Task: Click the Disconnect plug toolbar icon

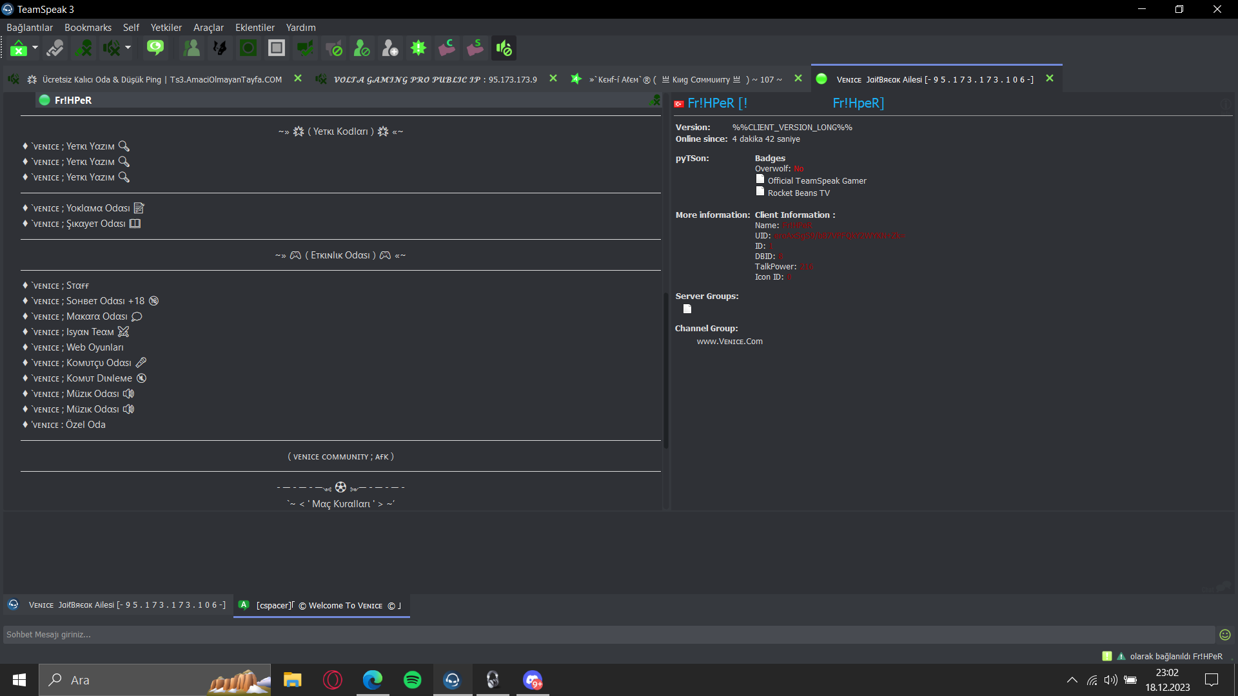Action: click(55, 48)
